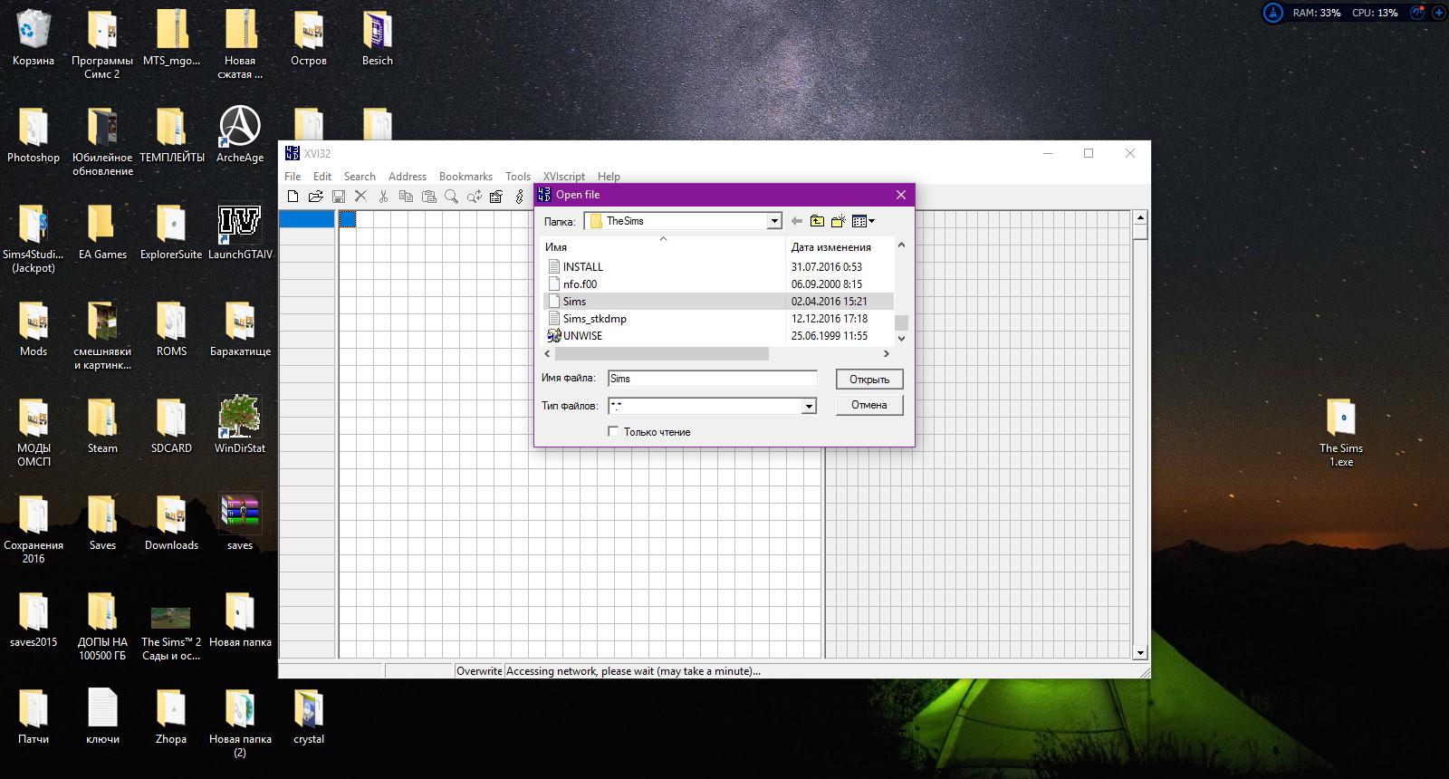
Task: Open the Help menu
Action: [609, 177]
